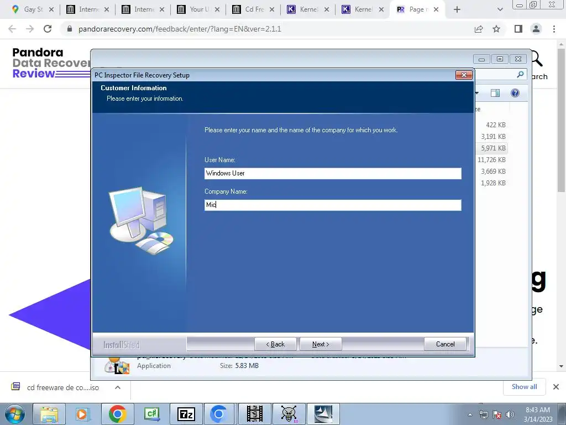Open 7-Zip from the taskbar
Image resolution: width=566 pixels, height=425 pixels.
tap(186, 414)
